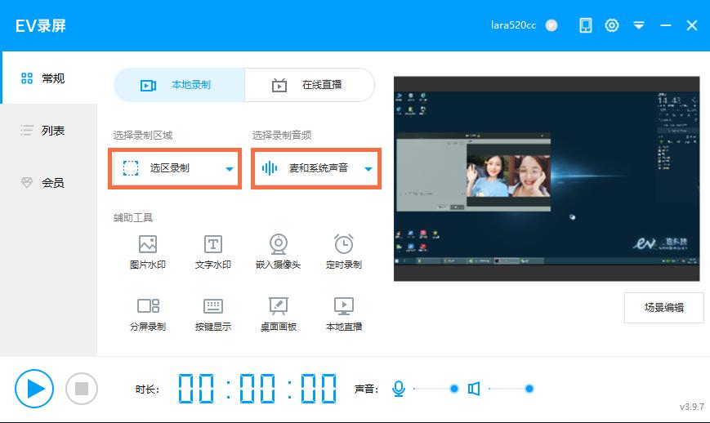Open the 桌面画板 desktop drawing board tool
This screenshot has height=423, width=710.
click(x=278, y=314)
